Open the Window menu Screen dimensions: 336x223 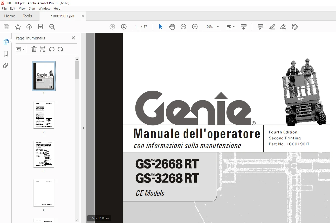44,9
